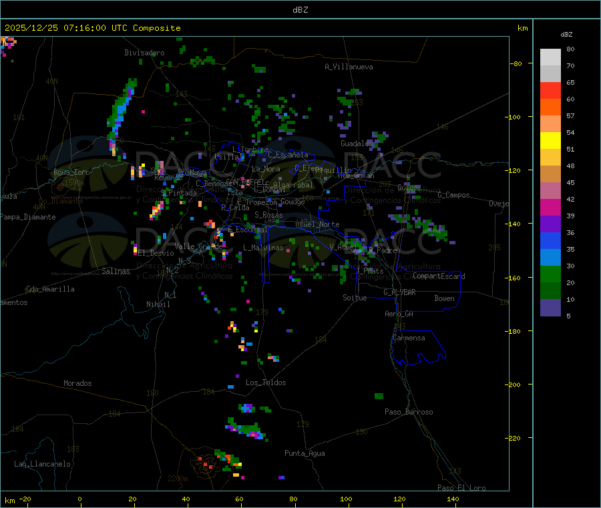Click the Los_Toldos map label
This screenshot has height=508, width=601.
[266, 383]
